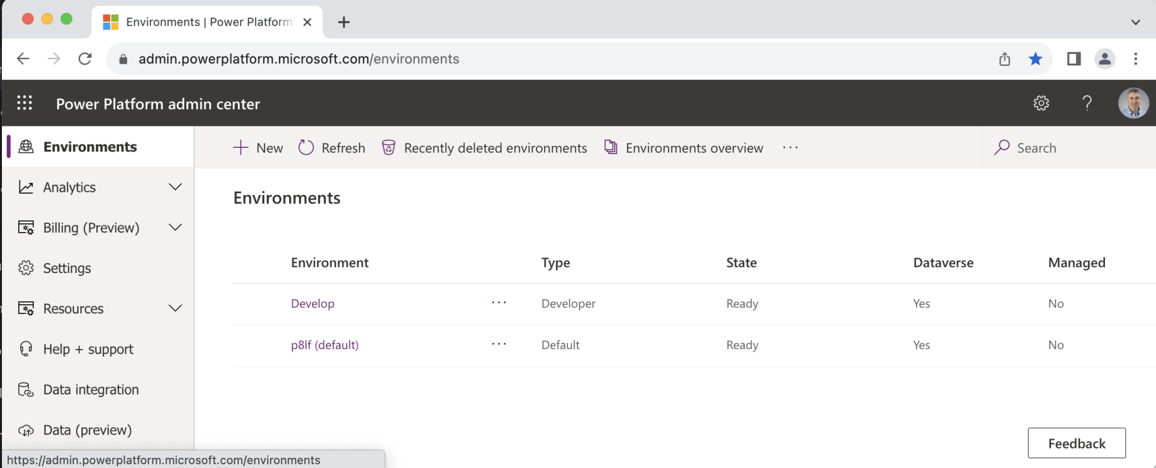Image resolution: width=1156 pixels, height=468 pixels.
Task: Click the Refresh toolbar icon
Action: click(306, 148)
